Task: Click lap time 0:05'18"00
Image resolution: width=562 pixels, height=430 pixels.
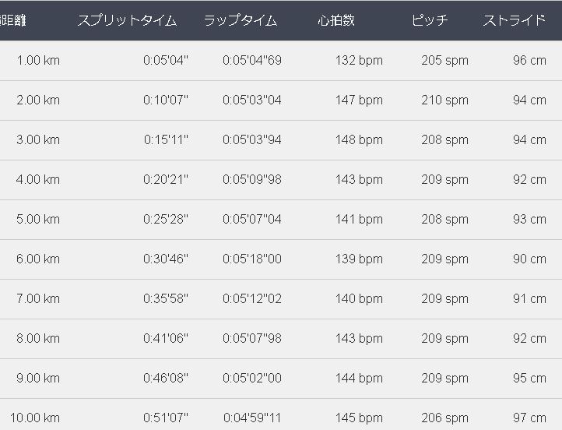Action: point(252,259)
